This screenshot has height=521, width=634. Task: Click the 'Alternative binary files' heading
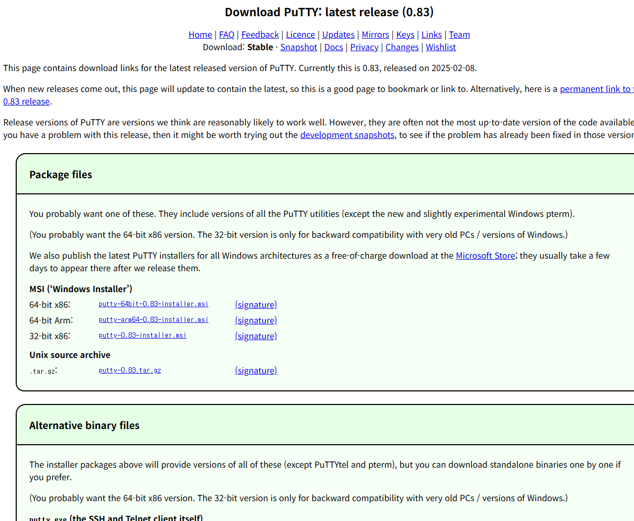pos(84,425)
